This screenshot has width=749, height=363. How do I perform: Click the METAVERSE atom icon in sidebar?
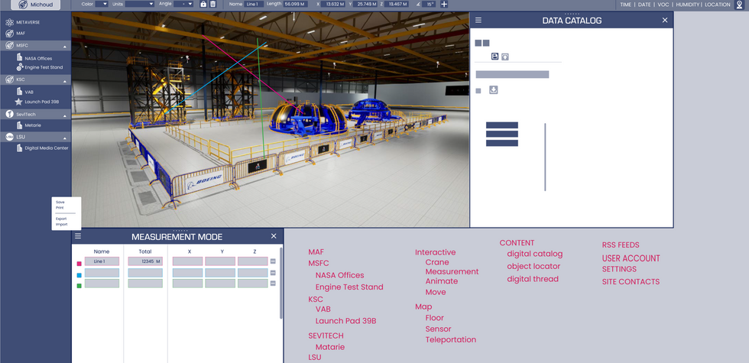point(9,22)
